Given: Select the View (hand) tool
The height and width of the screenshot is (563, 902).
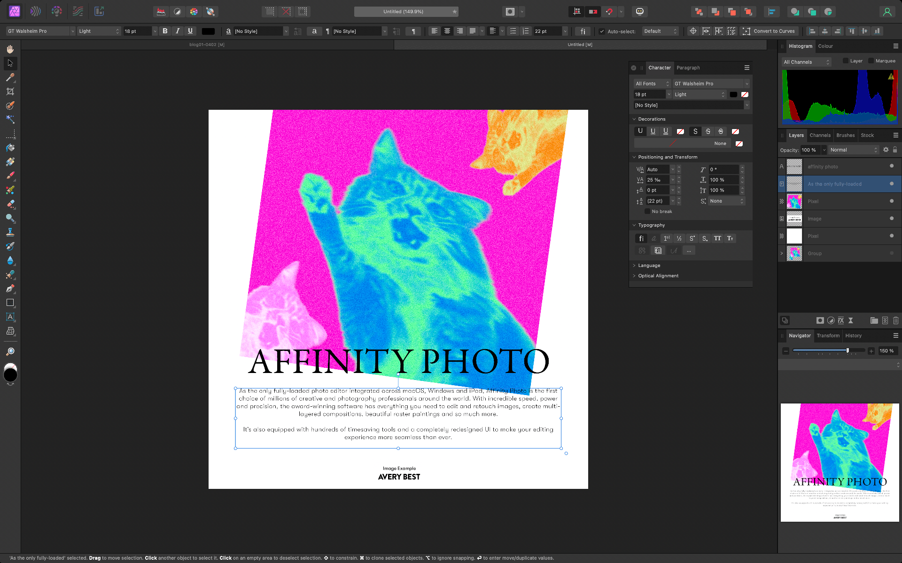Looking at the screenshot, I should click(x=10, y=49).
